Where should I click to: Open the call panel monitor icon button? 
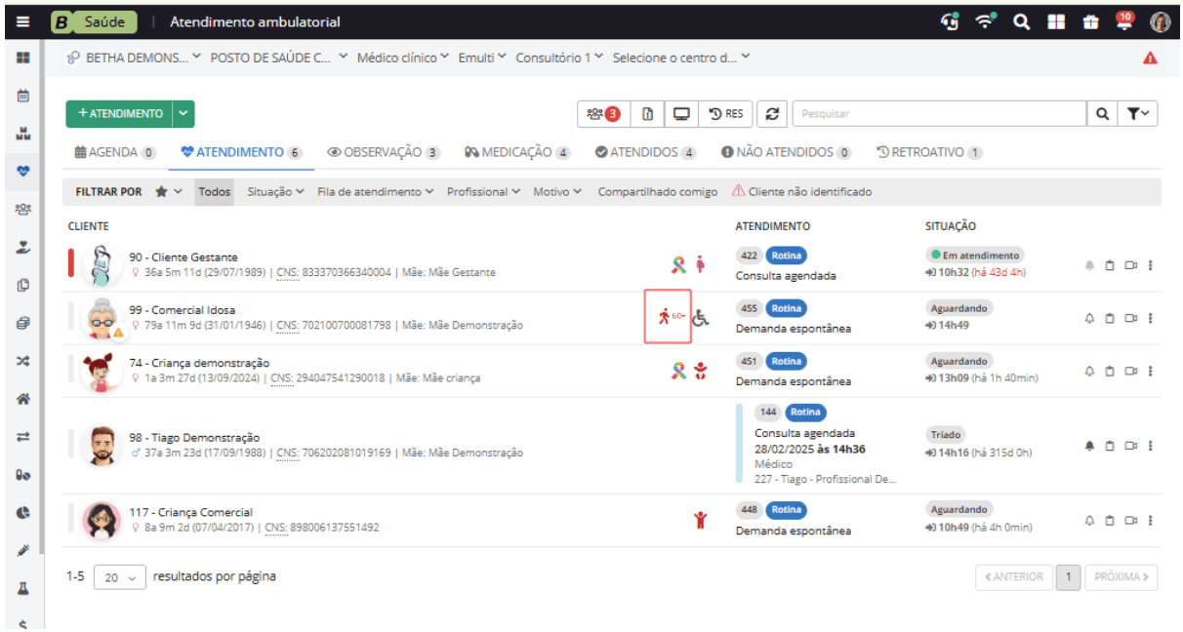click(681, 114)
